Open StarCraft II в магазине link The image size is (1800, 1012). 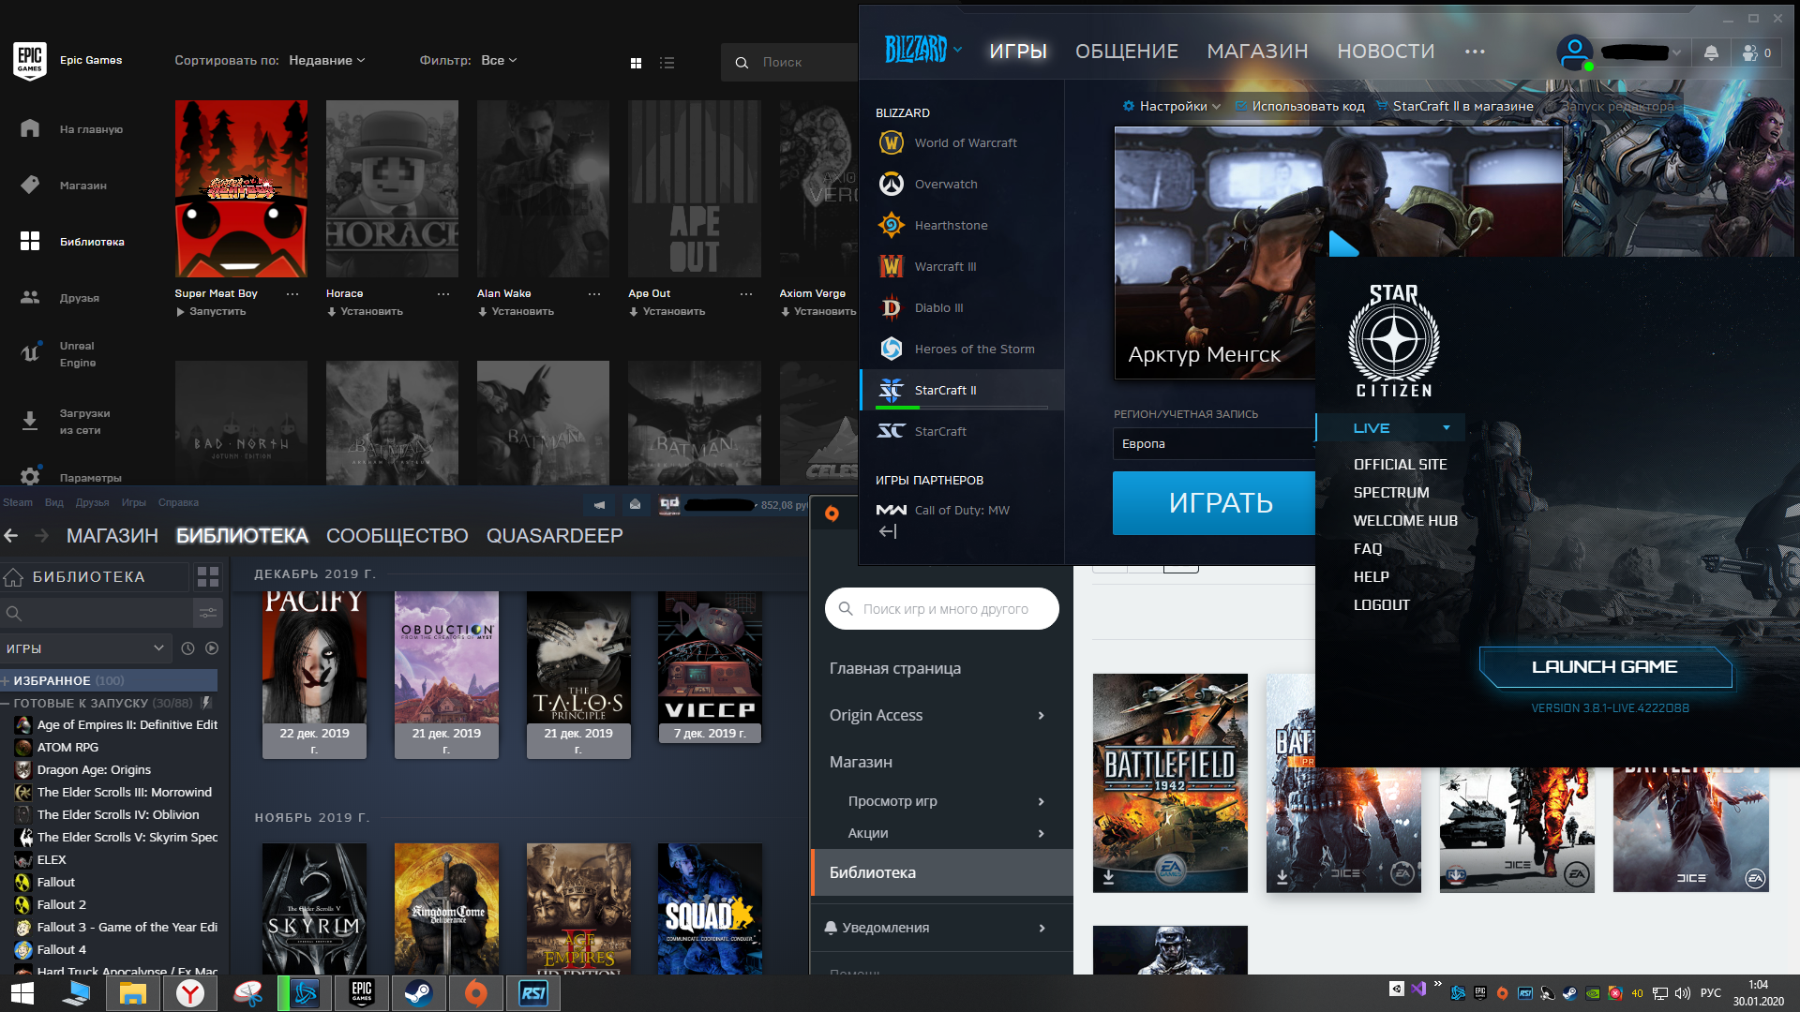tap(1455, 106)
